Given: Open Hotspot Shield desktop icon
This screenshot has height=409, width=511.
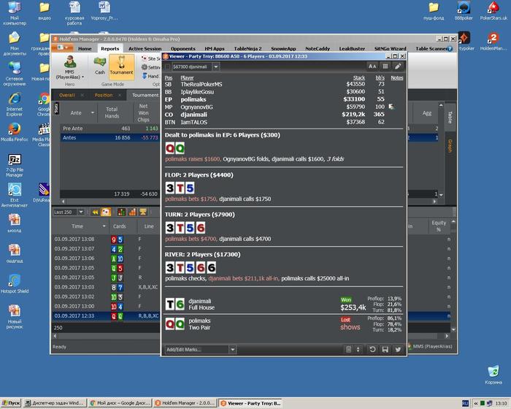Looking at the screenshot, I should click(x=15, y=284).
